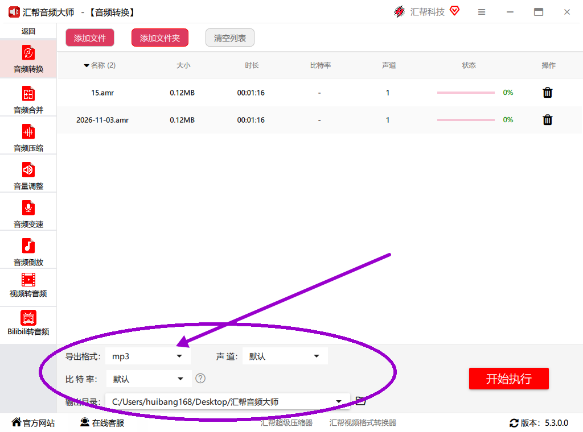Click the bitrate help question mark icon
Image resolution: width=583 pixels, height=432 pixels.
(x=200, y=378)
